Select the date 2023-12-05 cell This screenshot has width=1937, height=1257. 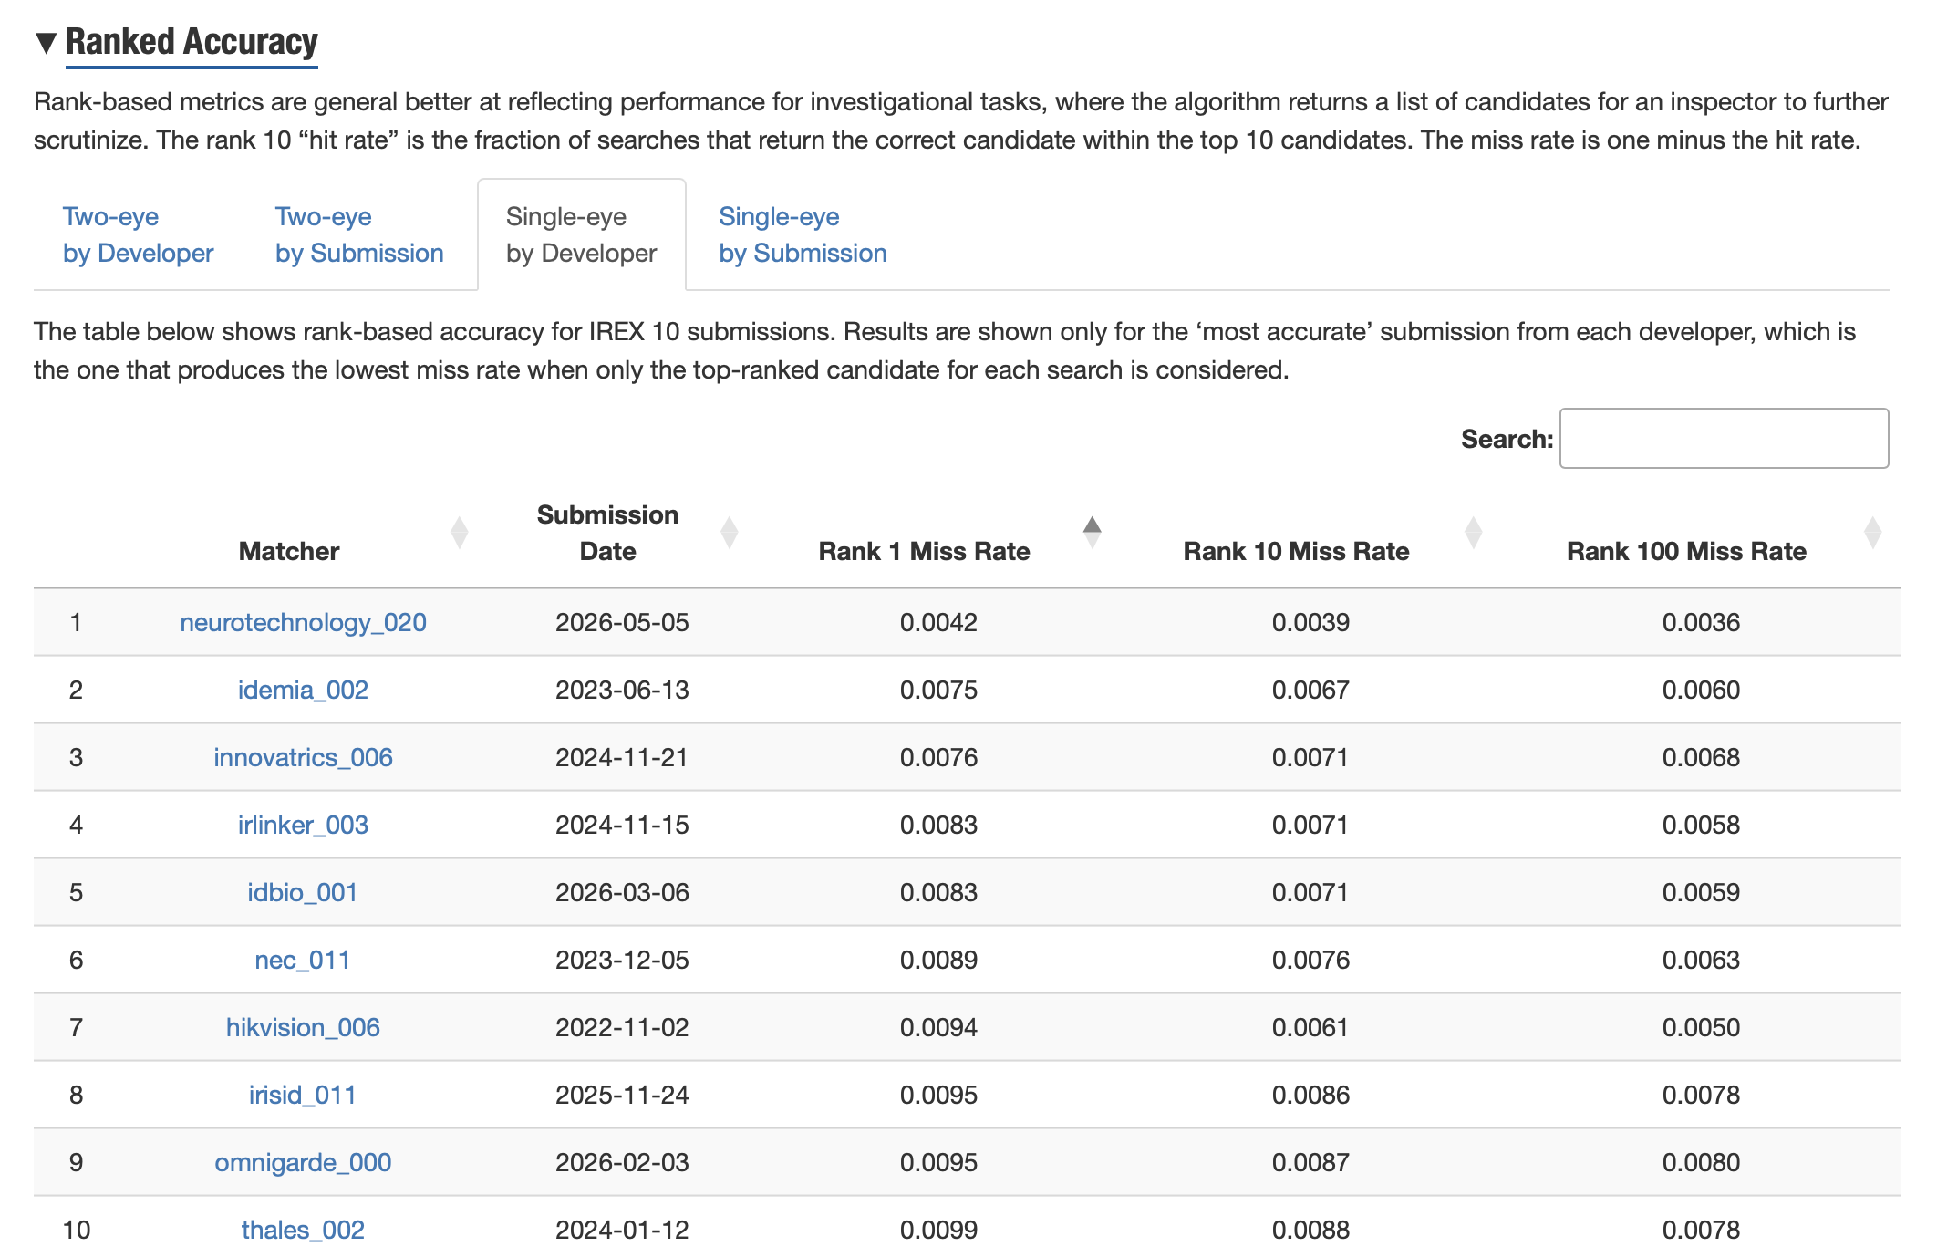[622, 960]
